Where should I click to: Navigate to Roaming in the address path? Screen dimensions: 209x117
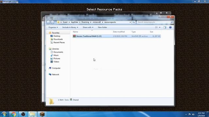point(85,22)
